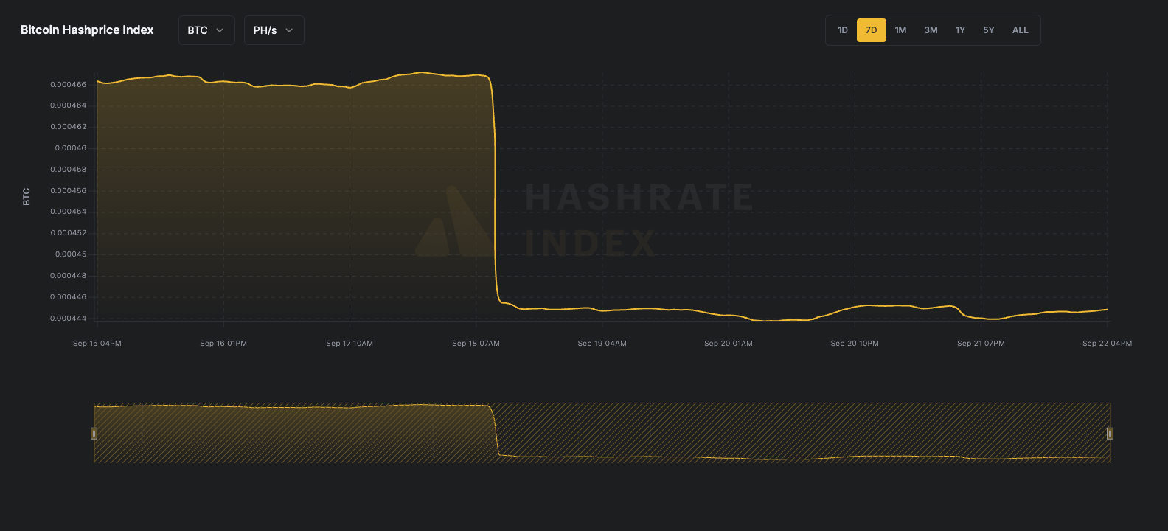Screen dimensions: 1168x531
Task: Click the Bitcoin Hashprice Index title
Action: 87,30
